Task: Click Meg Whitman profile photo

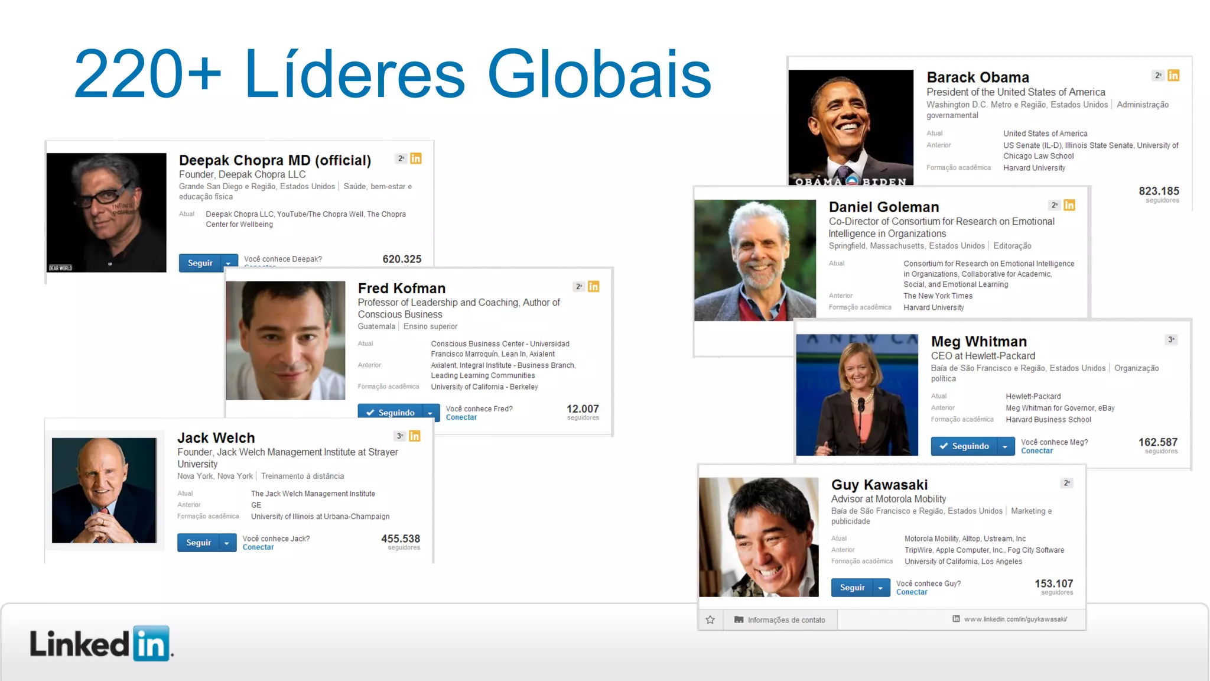Action: point(857,395)
